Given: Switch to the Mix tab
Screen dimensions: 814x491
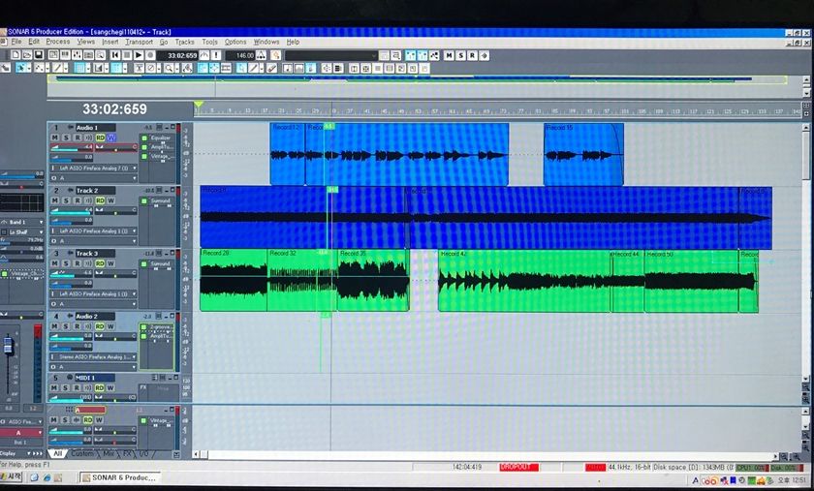Looking at the screenshot, I should tap(109, 453).
